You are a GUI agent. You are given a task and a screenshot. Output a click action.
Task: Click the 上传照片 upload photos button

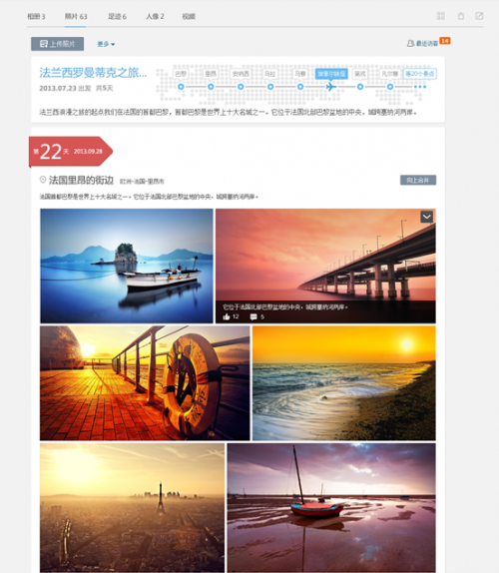[x=57, y=44]
